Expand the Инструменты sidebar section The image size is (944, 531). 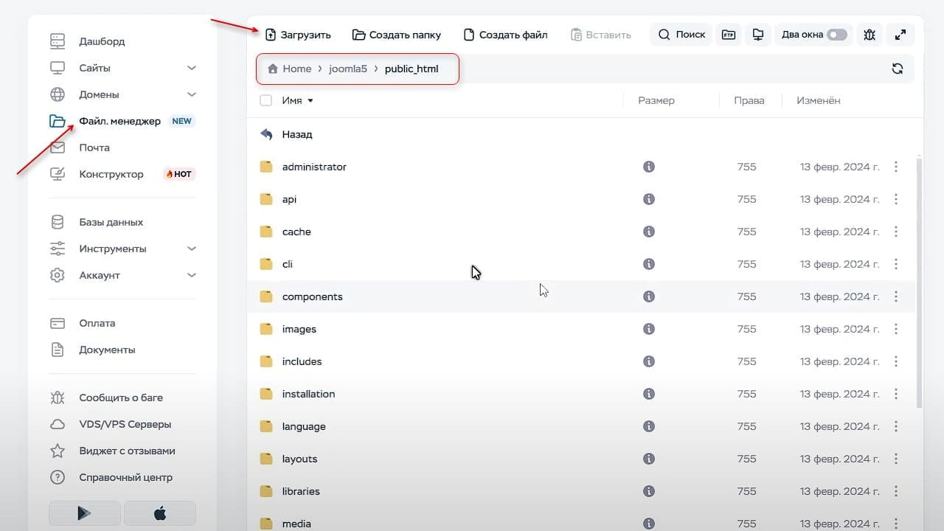point(192,249)
